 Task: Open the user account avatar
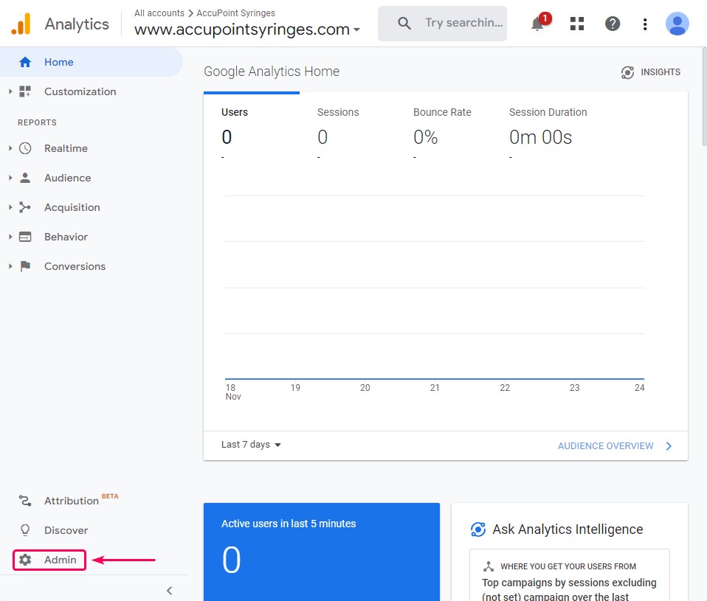pos(677,24)
